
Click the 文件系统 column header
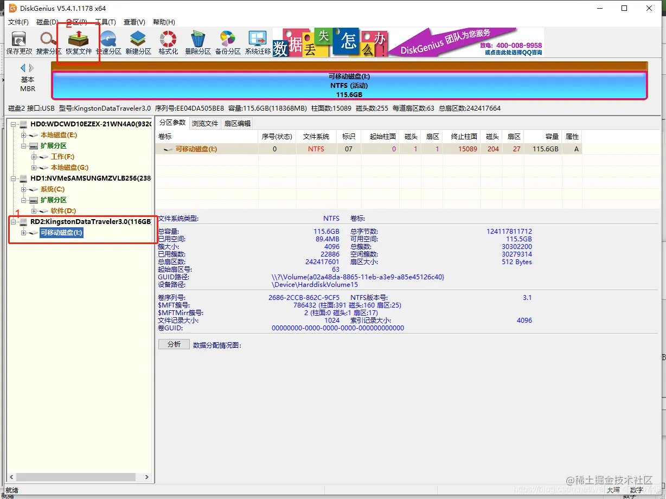tap(316, 136)
